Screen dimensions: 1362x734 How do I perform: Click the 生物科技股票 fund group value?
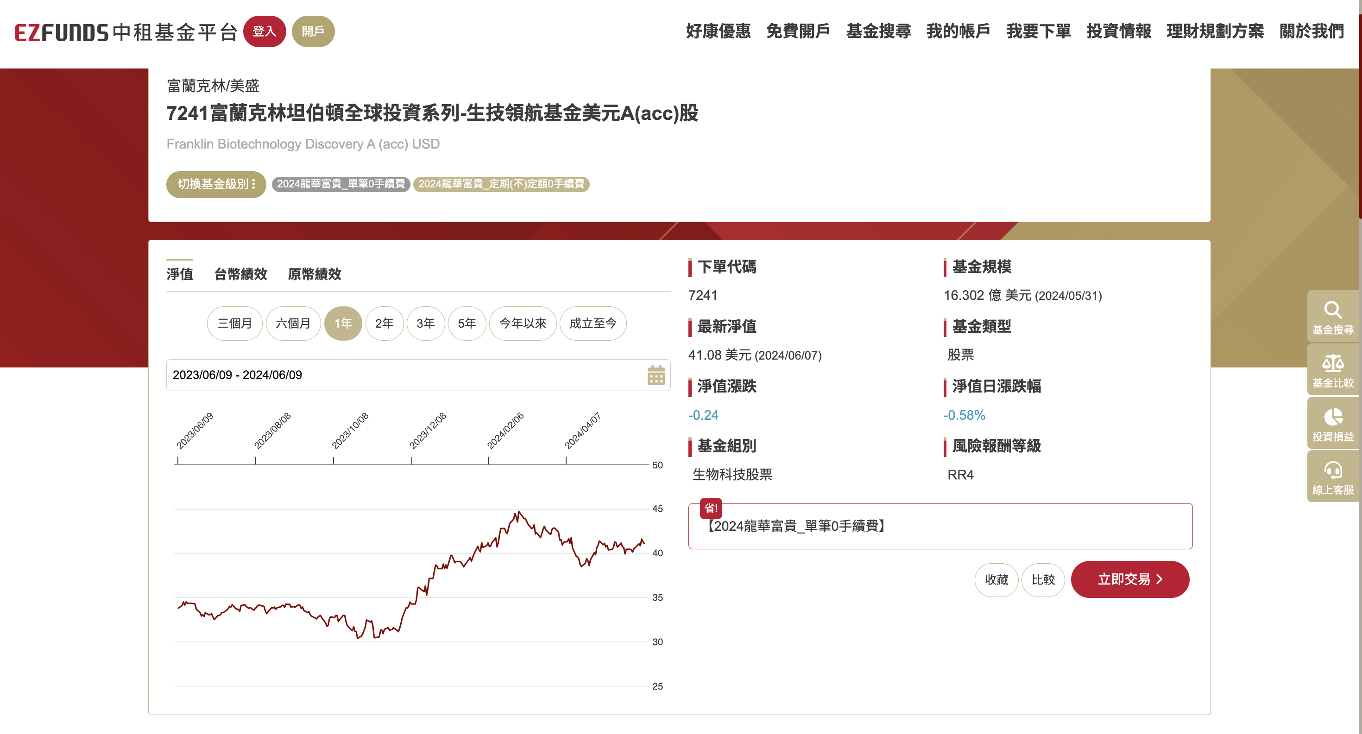click(x=732, y=475)
